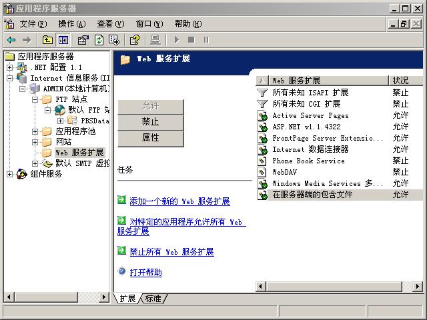Click the 组件服务 node icon
The image size is (427, 320).
(x=22, y=173)
